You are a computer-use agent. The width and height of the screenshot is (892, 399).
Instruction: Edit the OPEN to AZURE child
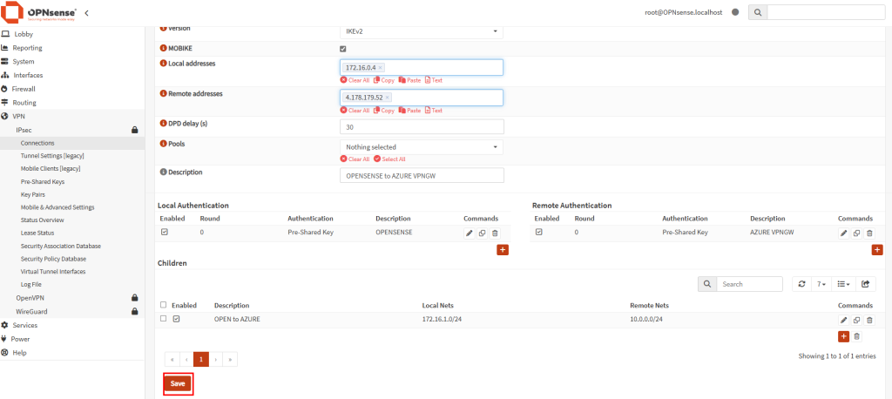(x=843, y=320)
